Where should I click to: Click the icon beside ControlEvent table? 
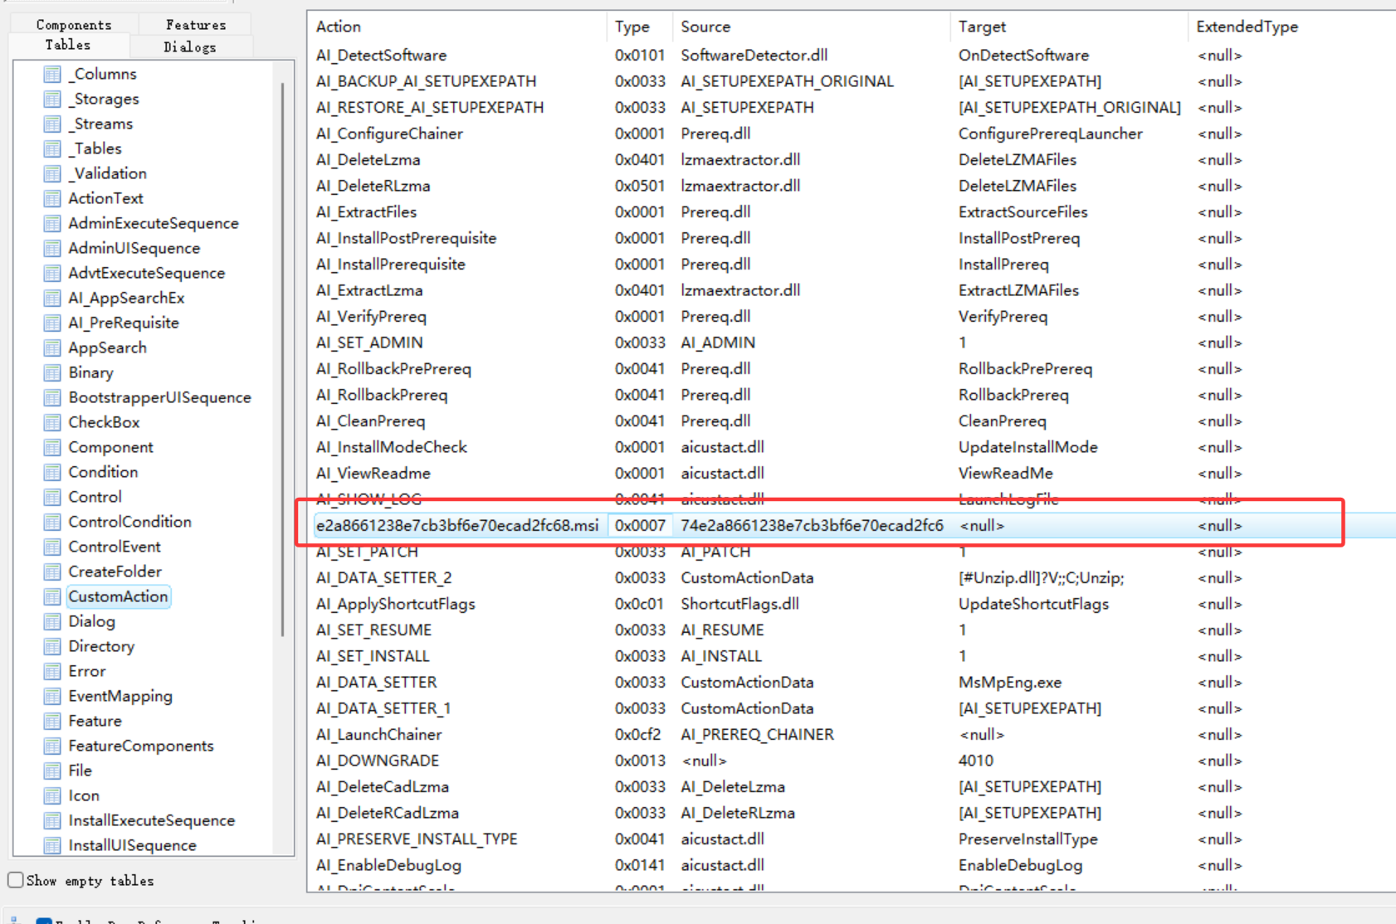(x=52, y=547)
